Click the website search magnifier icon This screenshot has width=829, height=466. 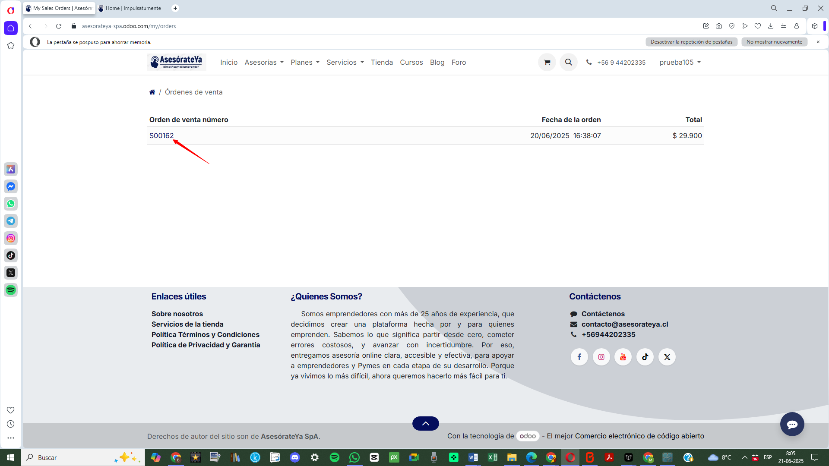pos(569,63)
